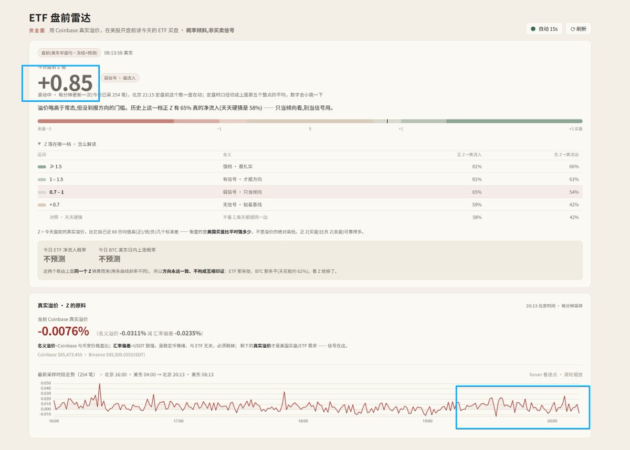Click the 18:00 label on the chart axis

[x=303, y=421]
